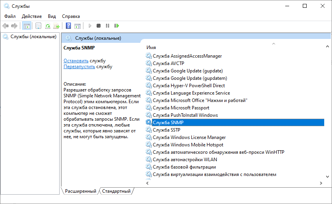Open the Properties toolbar icon

tap(38, 26)
